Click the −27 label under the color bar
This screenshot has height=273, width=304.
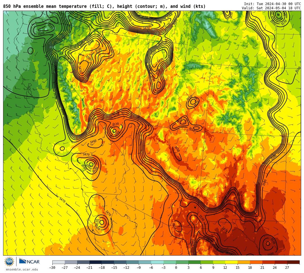tap(65, 268)
